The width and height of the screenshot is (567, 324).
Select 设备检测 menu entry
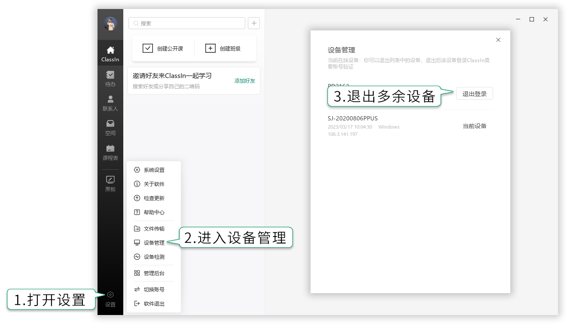click(154, 257)
